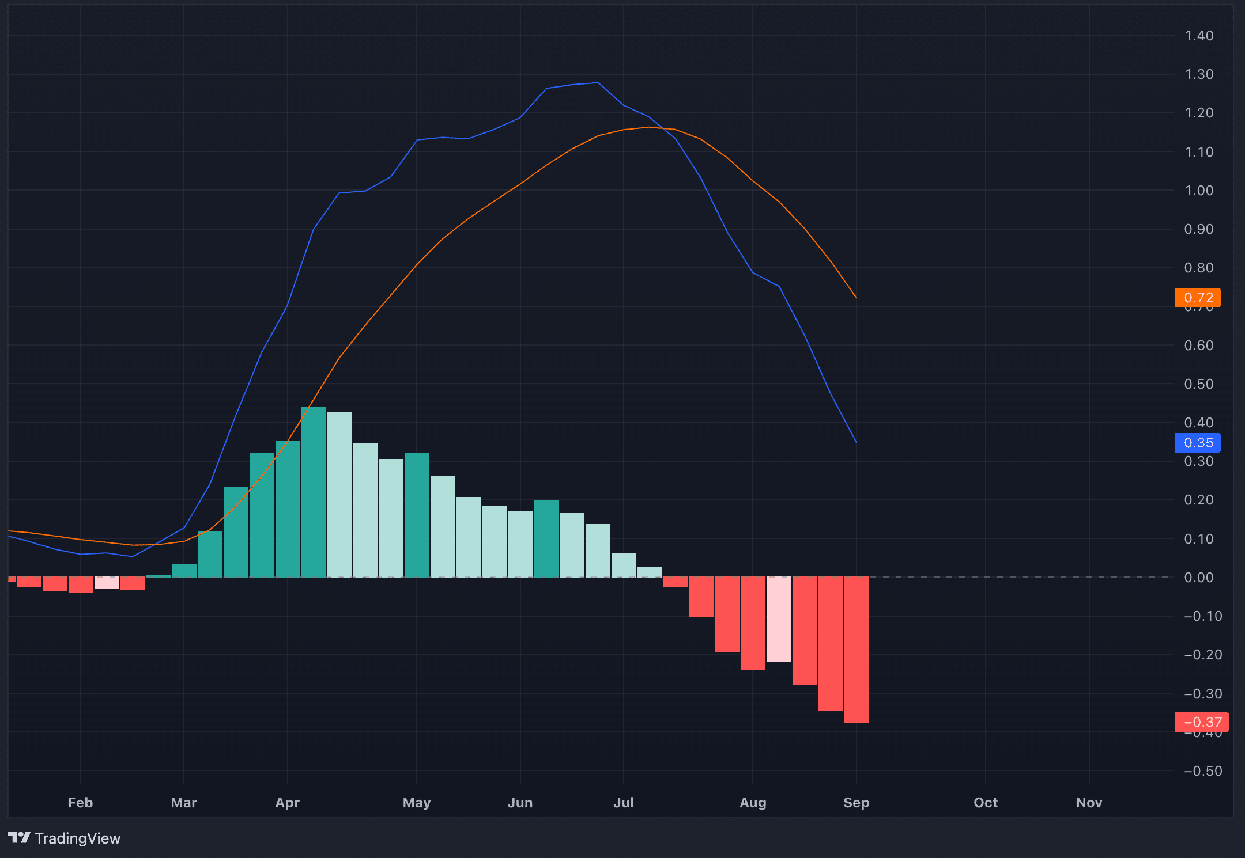Viewport: 1245px width, 858px height.
Task: Click the 0.30 price scale label
Action: pos(1199,461)
